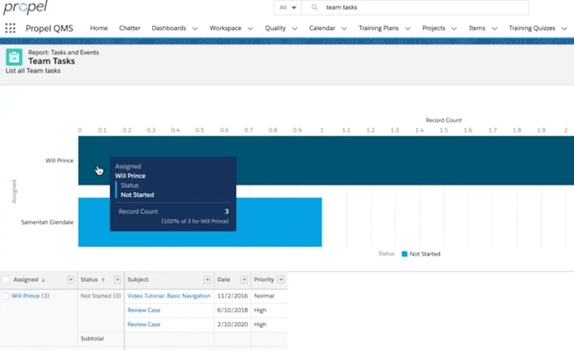Image resolution: width=574 pixels, height=350 pixels.
Task: Click the Status column sort arrow
Action: coord(103,280)
